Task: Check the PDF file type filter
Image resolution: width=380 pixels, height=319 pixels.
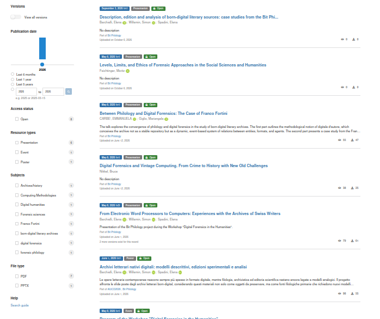Action: (x=17, y=276)
